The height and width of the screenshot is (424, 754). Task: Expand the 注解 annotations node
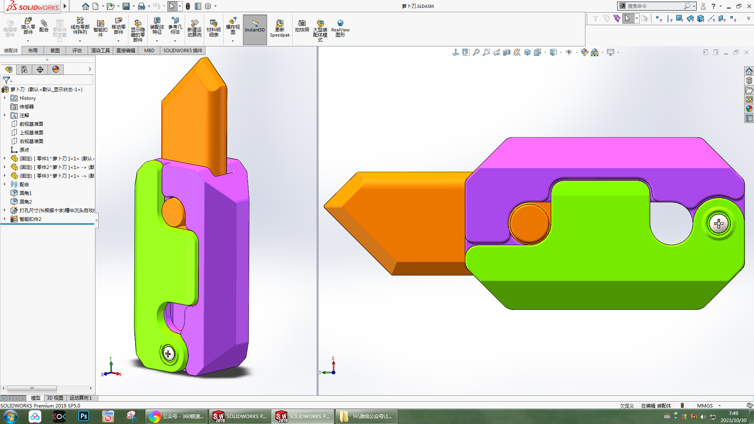[5, 116]
